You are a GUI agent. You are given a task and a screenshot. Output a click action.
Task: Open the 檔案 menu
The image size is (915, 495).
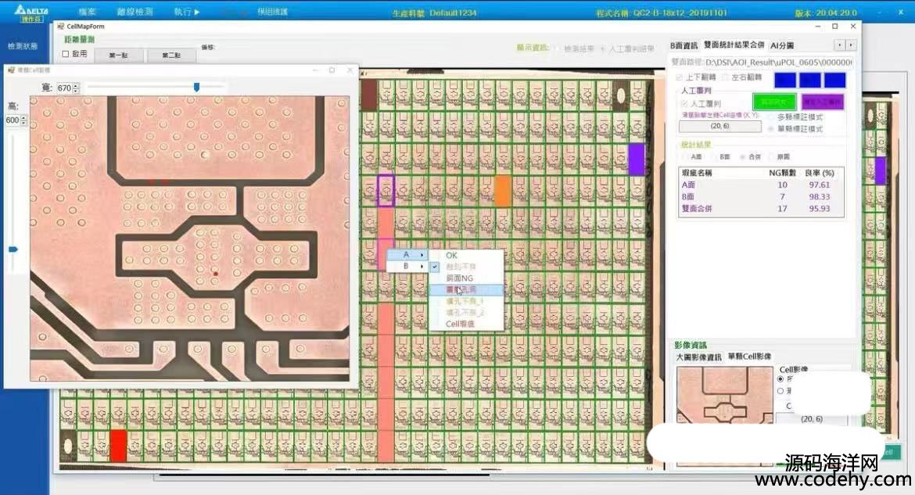pos(87,12)
